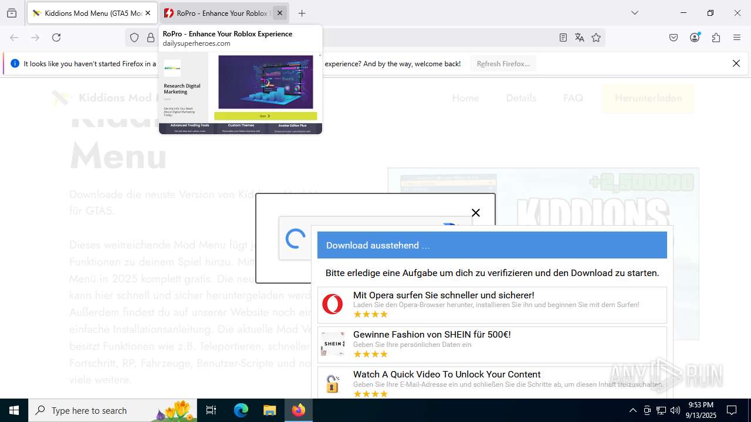This screenshot has height=422, width=751.
Task: Dismiss the Firefox notification bar
Action: [x=736, y=63]
